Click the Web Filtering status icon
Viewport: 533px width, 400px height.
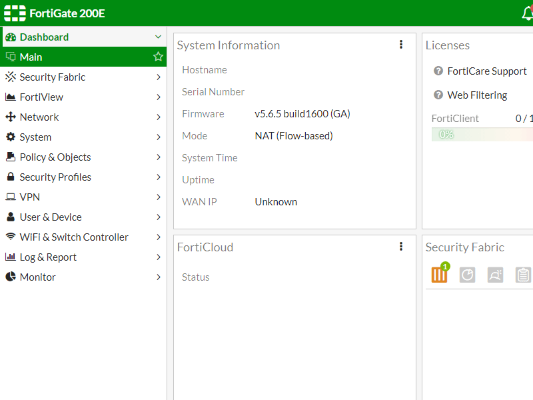(438, 95)
